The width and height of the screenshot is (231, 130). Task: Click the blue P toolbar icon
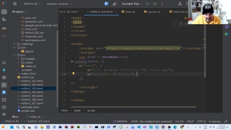(x=106, y=4)
